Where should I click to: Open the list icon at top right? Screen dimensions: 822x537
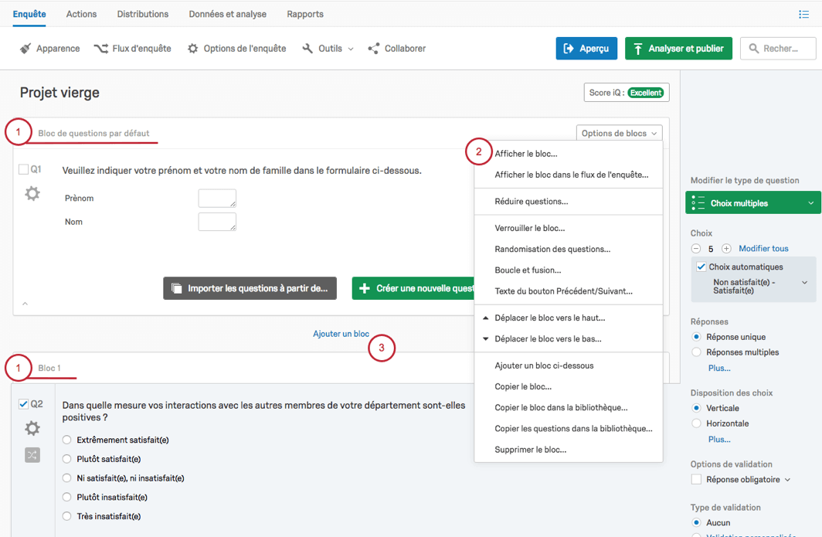[x=804, y=15]
